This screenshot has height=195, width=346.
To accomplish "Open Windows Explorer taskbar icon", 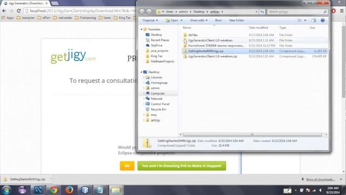I will click(x=116, y=190).
